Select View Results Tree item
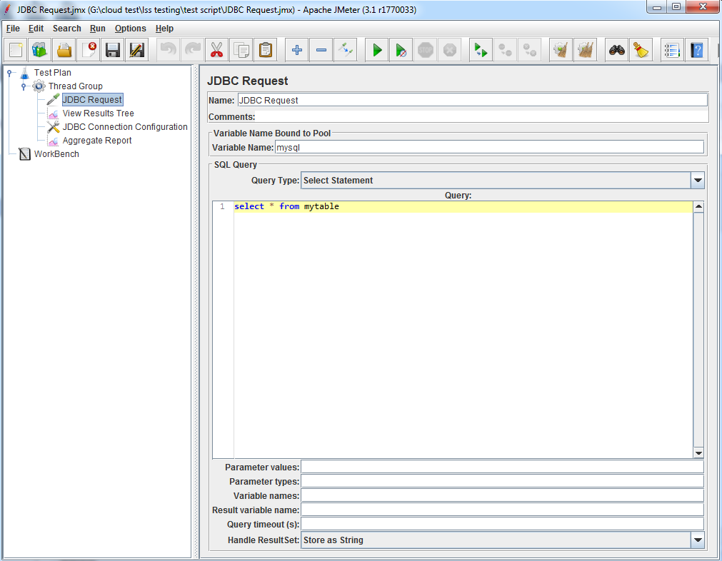Viewport: 722px width, 561px height. tap(98, 113)
